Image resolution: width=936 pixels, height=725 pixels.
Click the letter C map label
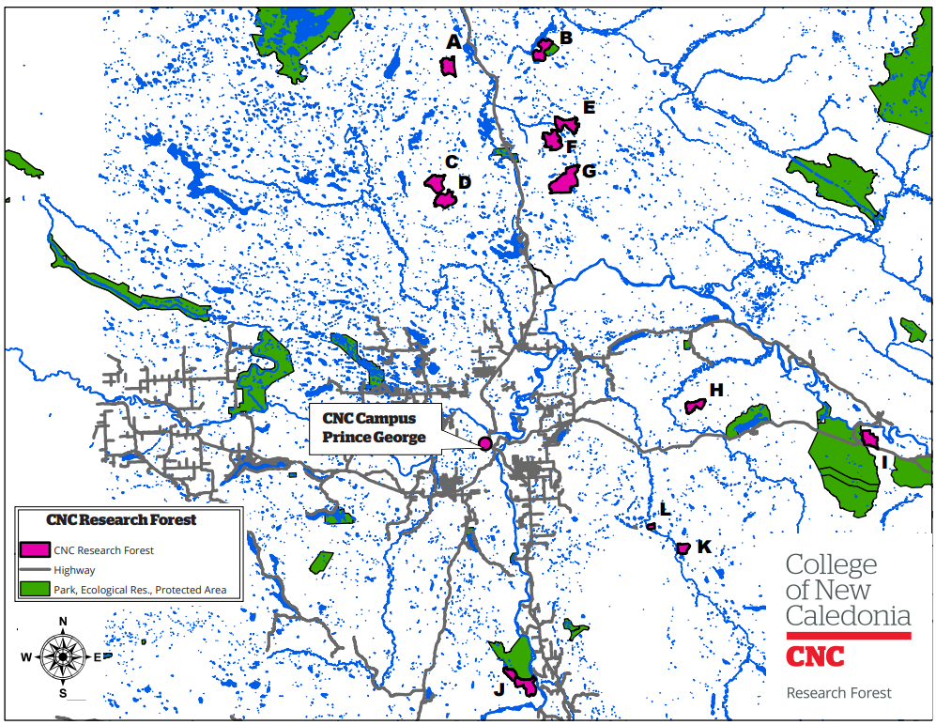pyautogui.click(x=451, y=162)
